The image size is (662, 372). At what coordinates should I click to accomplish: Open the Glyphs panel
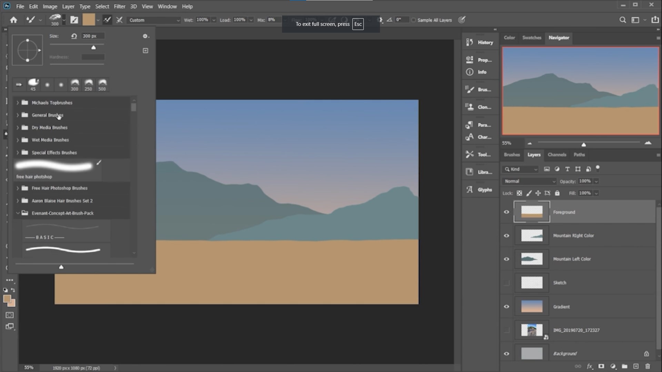(480, 189)
